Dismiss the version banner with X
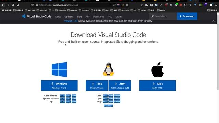Screen dimensions: 219x123 pos(214,21)
